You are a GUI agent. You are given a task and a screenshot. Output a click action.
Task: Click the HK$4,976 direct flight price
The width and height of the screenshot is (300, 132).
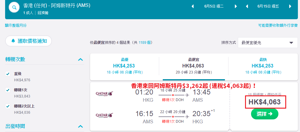22,80
